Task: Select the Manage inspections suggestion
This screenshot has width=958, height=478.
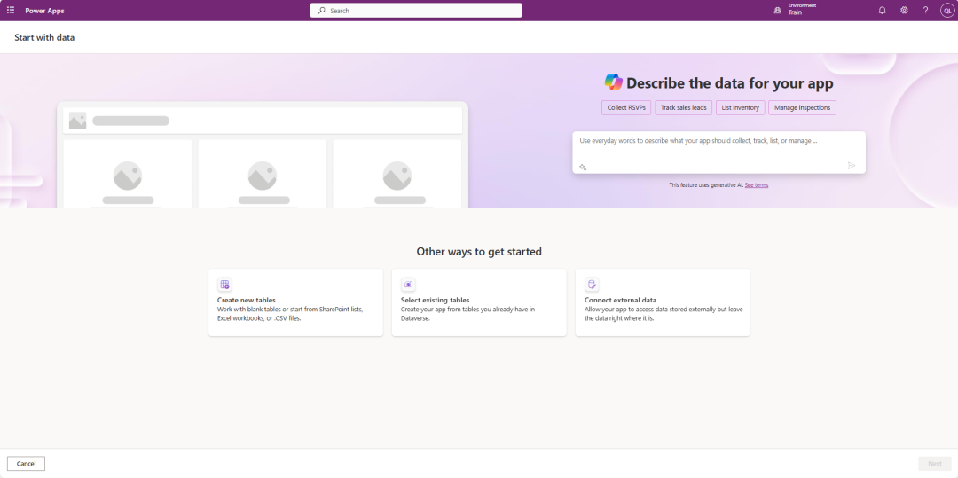Action: [x=802, y=107]
